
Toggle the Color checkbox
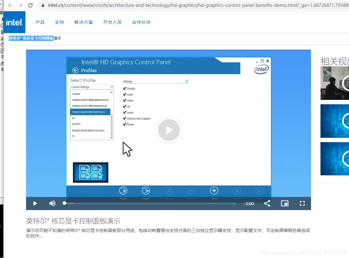[125, 95]
